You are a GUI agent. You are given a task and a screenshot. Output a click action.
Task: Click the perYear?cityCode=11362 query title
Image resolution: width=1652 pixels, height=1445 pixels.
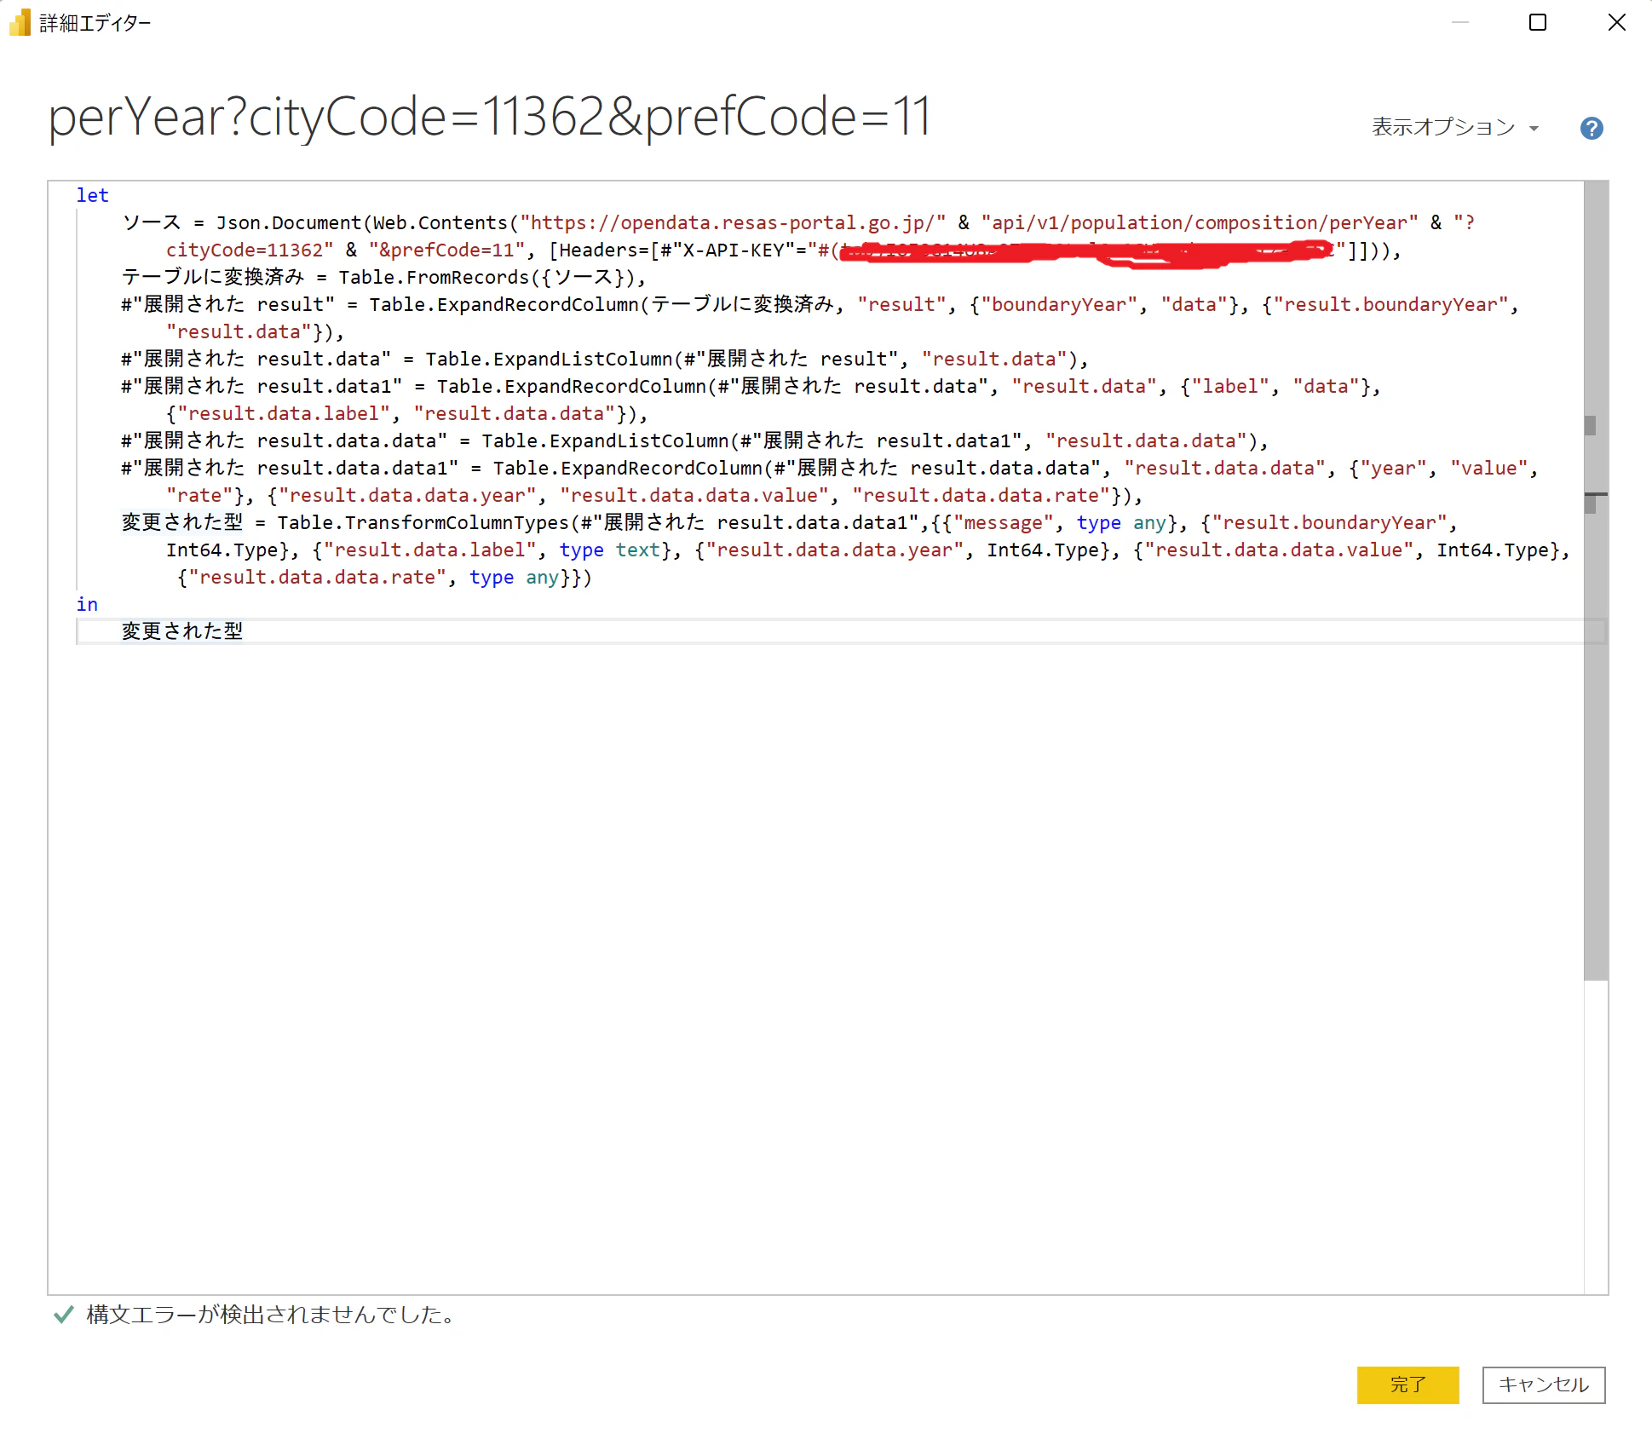(489, 117)
